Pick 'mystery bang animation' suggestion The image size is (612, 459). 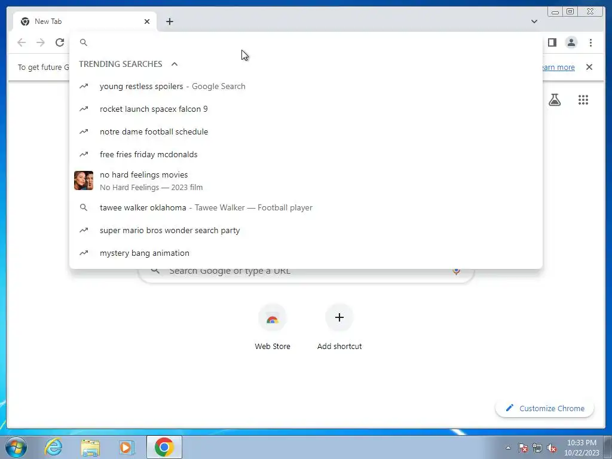point(305,253)
